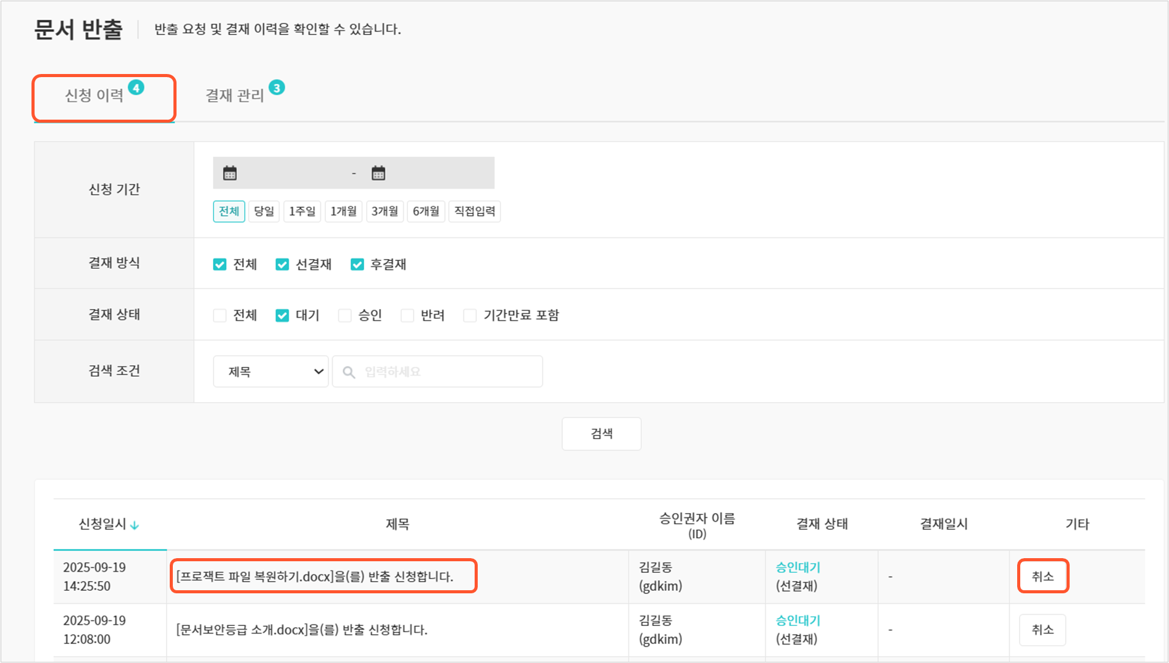Uncheck the 후결재 checkbox

pos(357,265)
